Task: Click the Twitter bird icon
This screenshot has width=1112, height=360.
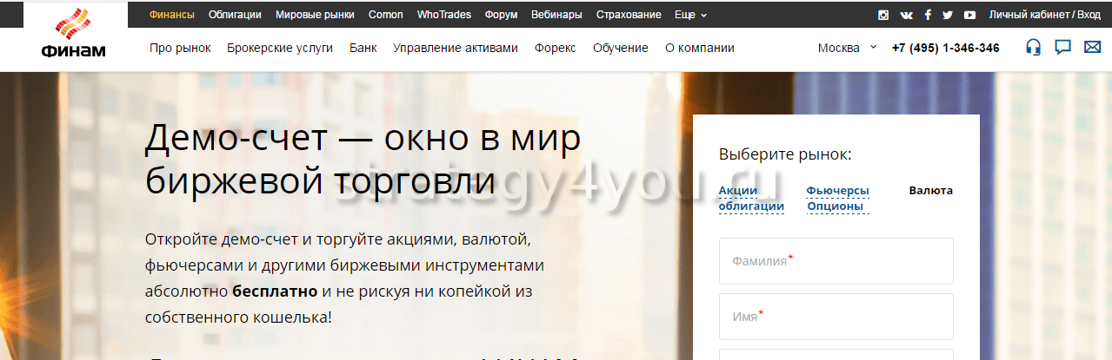Action: coord(948,15)
